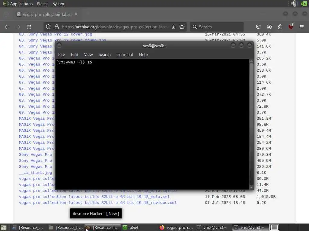Click the uGet tray icon in top panel

click(x=304, y=4)
